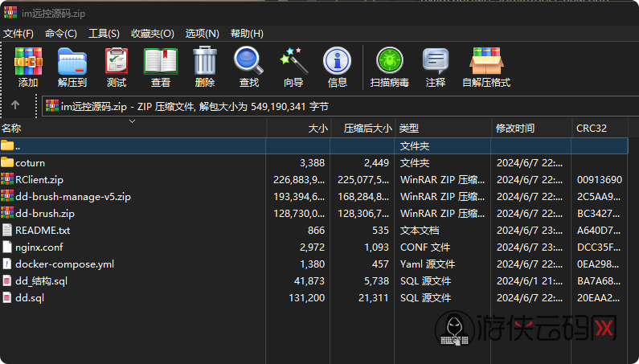Select the docker-compose.yml file

click(x=64, y=264)
